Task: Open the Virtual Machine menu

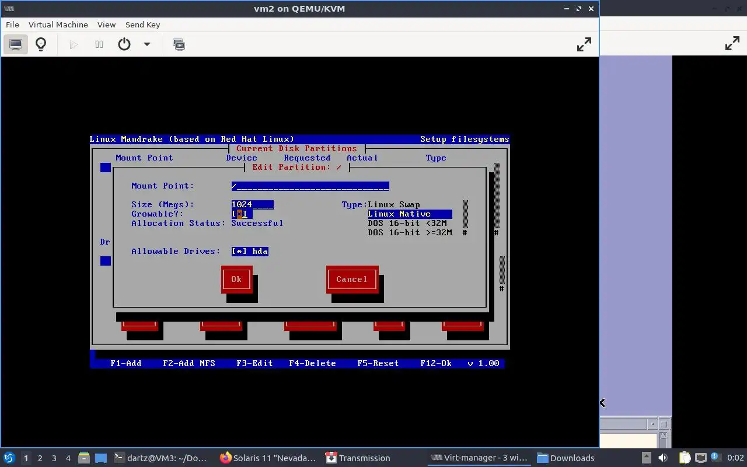Action: pyautogui.click(x=58, y=25)
